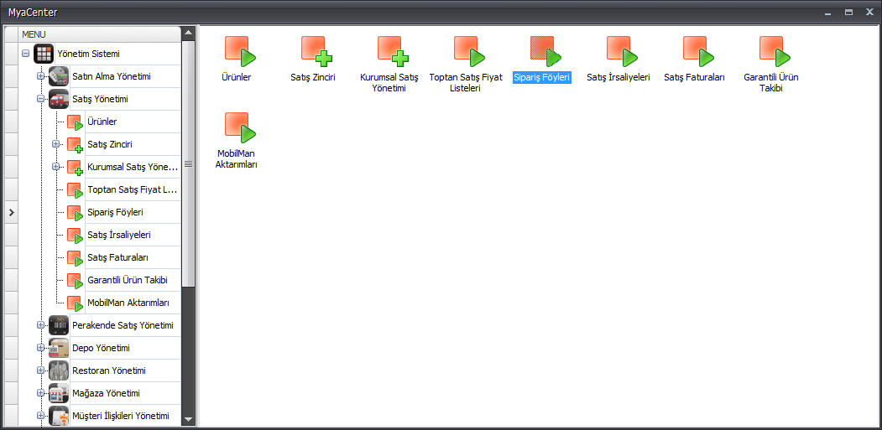The image size is (882, 430).
Task: Click the Depo Yönetimi box icon
Action: pyautogui.click(x=59, y=348)
